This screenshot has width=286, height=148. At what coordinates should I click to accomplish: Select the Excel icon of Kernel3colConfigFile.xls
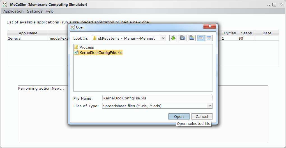tap(76, 52)
